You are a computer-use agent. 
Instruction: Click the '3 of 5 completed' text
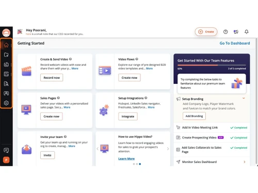(x=237, y=68)
